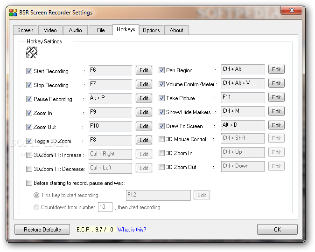Enable the 3DZoom Tilt Increase checkbox
315x252 pixels.
coord(29,155)
